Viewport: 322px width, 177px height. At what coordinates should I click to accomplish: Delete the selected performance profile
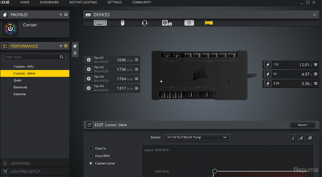75,53
